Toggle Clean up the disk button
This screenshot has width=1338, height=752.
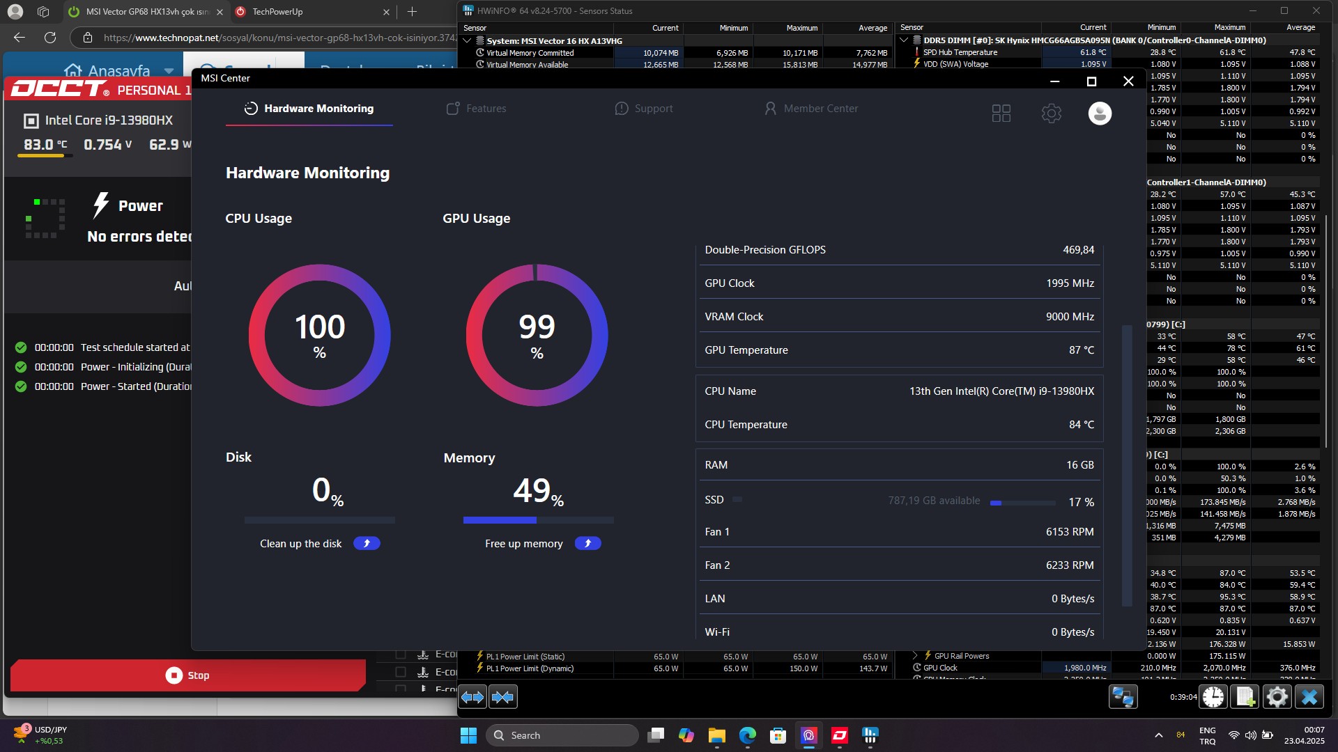(367, 543)
